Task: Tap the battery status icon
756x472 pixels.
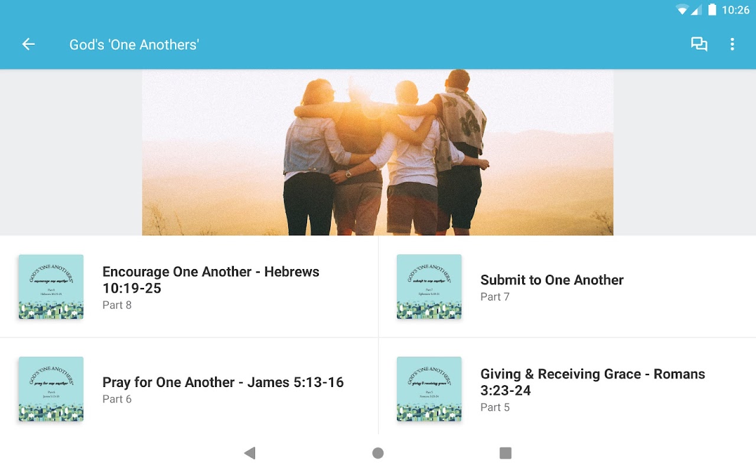Action: (x=712, y=10)
